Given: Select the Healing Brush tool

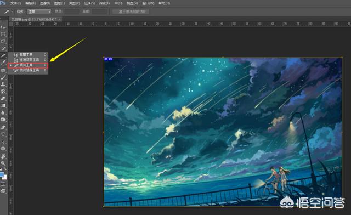Looking at the screenshot, I should coord(3,70).
